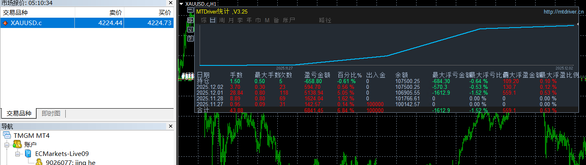The width and height of the screenshot is (586, 165).
Task: Click the bid price 4224.44
Action: pos(110,23)
